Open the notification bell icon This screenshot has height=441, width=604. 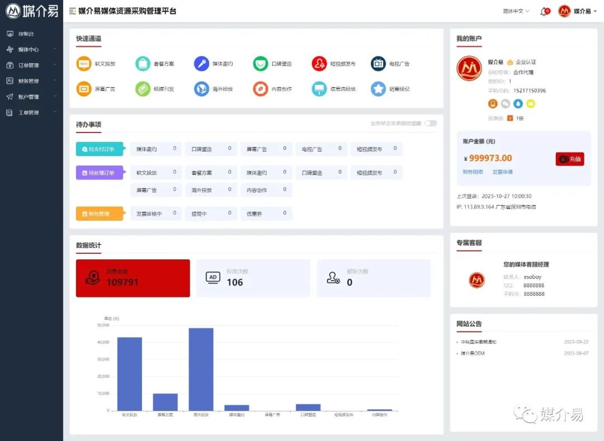click(544, 11)
